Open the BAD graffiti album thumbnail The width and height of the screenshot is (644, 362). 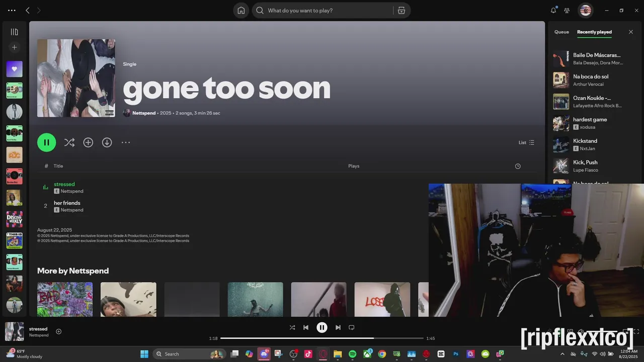[x=65, y=299]
